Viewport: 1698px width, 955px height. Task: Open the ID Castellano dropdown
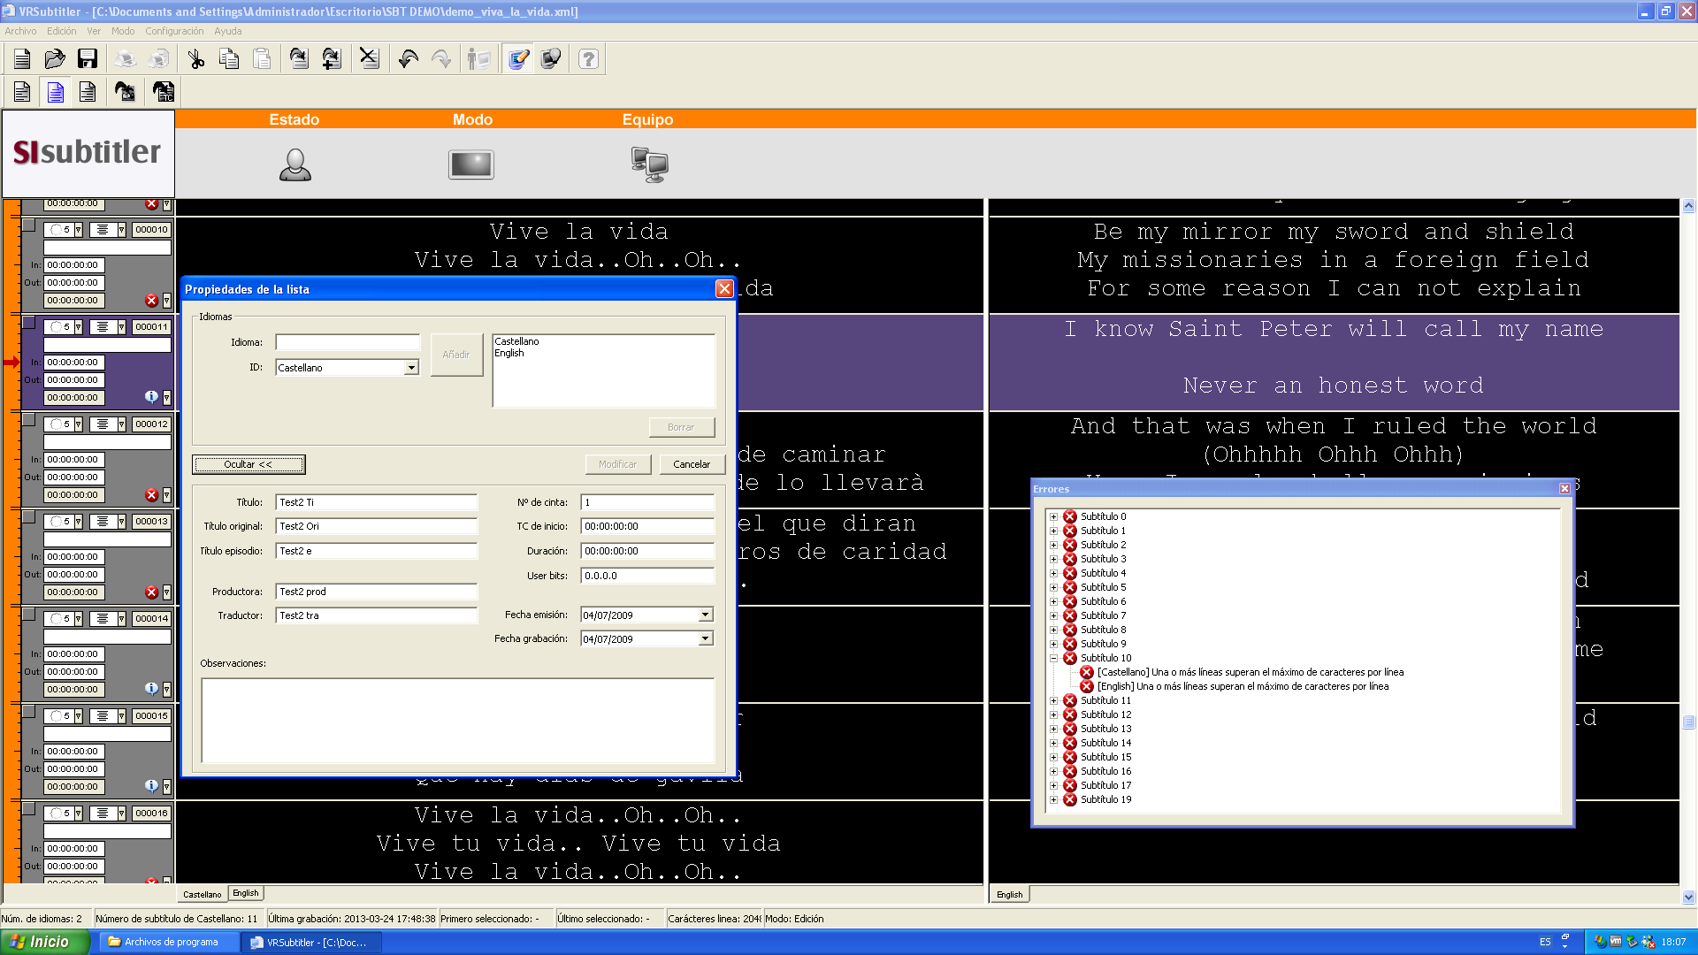[411, 368]
